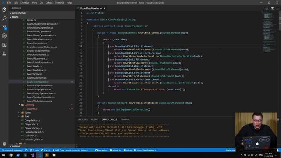Close the BoundTreeRewriter.cs editor tab
This screenshot has height=158, width=281.
pos(104,8)
